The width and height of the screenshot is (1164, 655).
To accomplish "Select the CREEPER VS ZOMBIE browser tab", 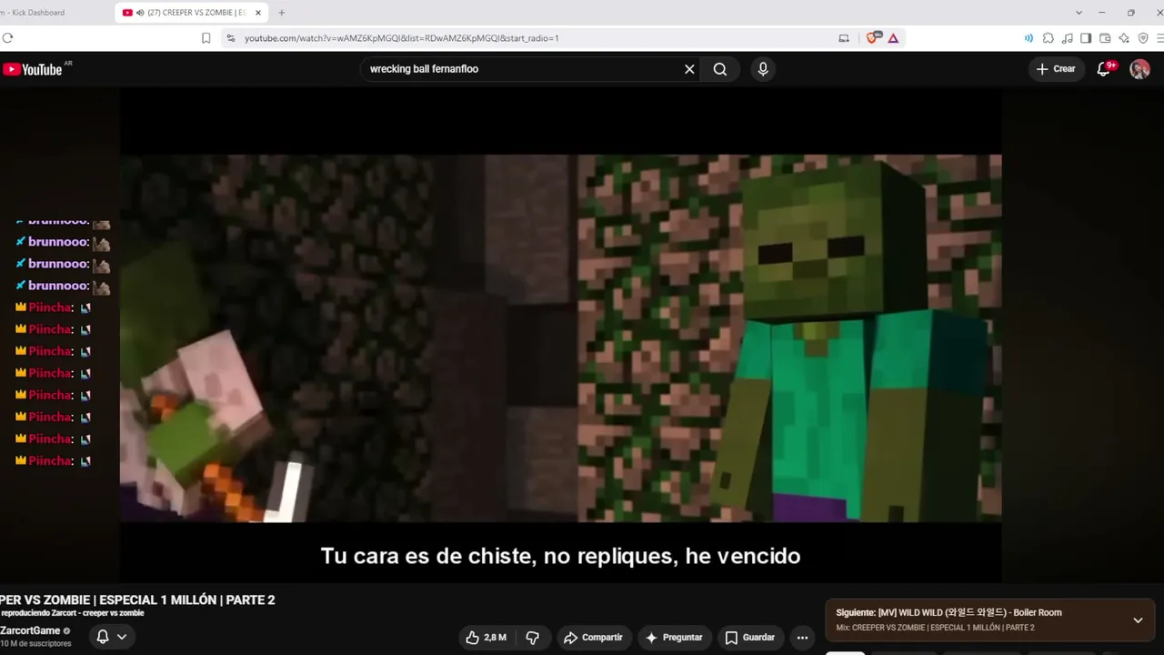I will click(191, 13).
